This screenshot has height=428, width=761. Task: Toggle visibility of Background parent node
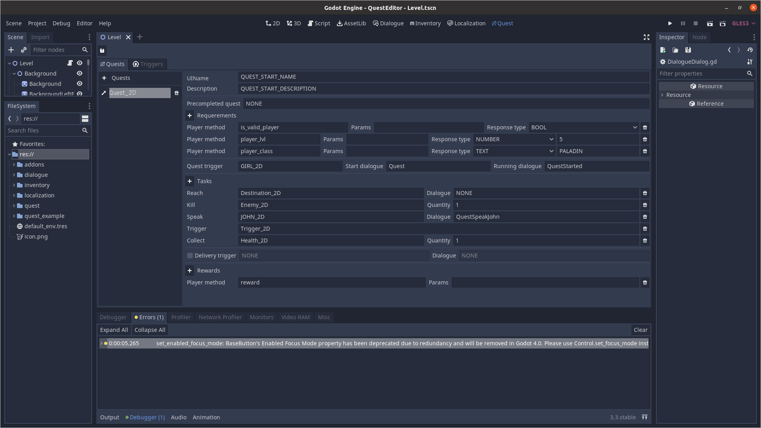(80, 74)
